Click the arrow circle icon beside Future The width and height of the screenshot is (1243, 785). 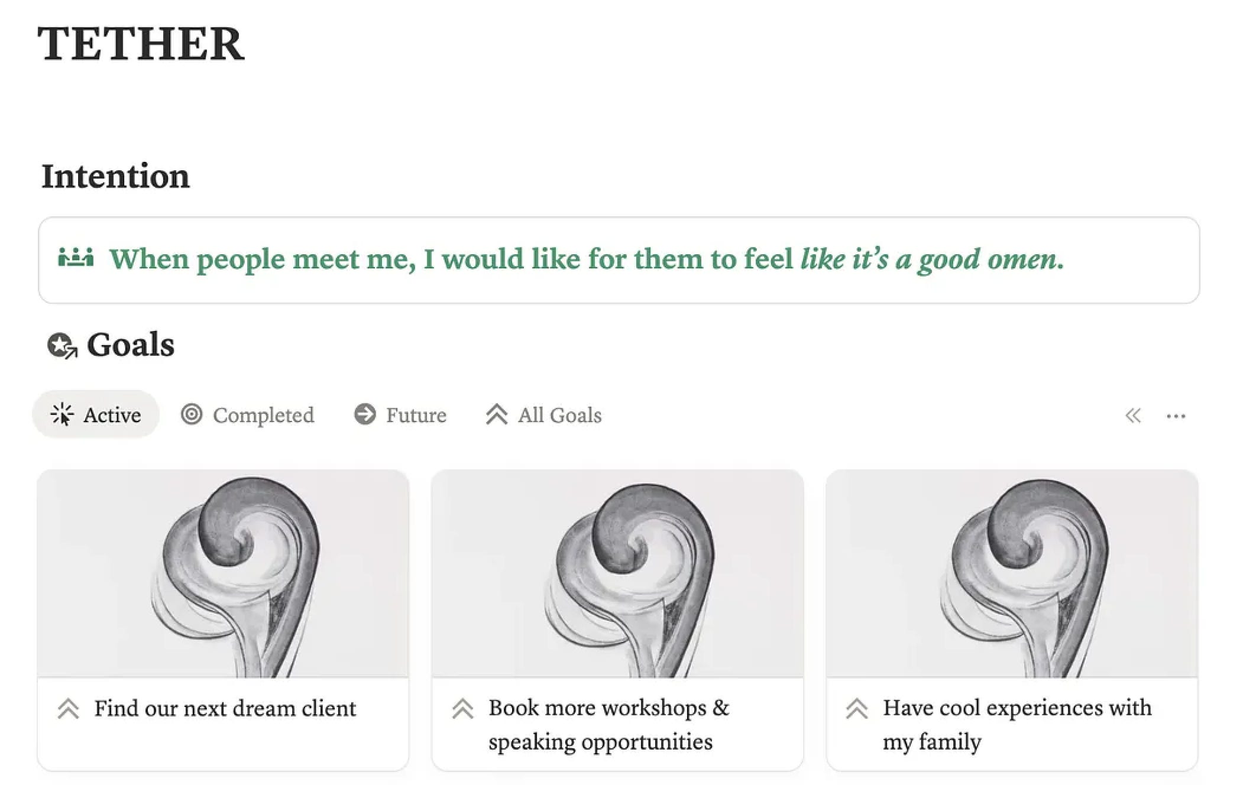point(365,414)
